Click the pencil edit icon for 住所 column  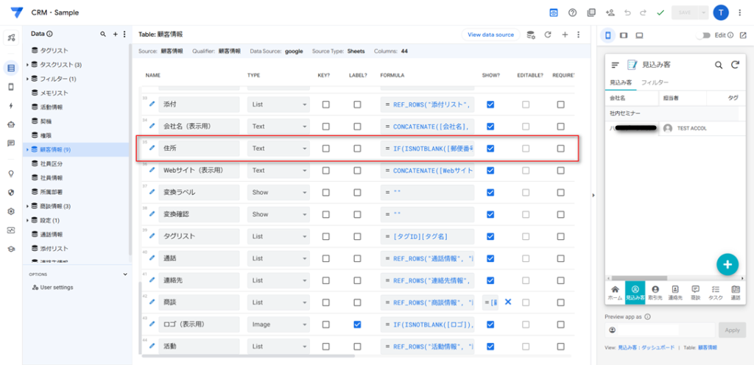pyautogui.click(x=152, y=148)
